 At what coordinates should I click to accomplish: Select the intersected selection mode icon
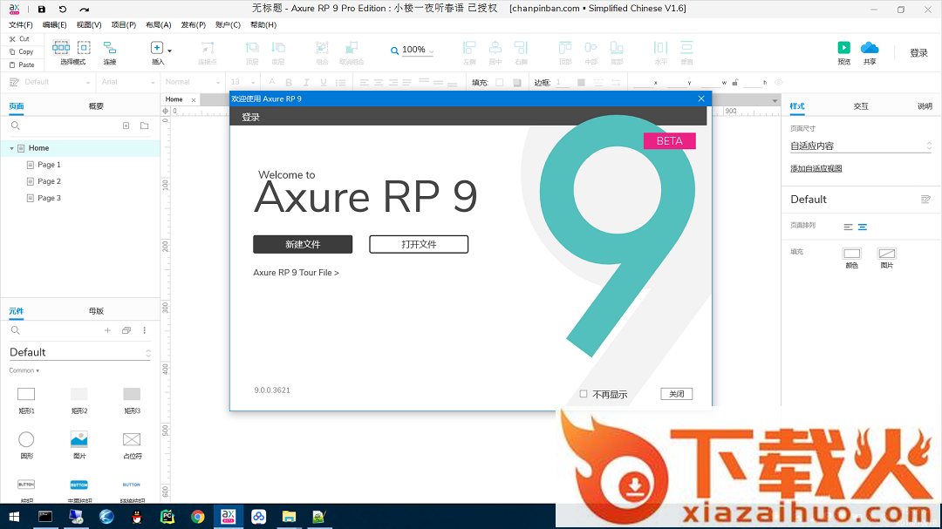pyautogui.click(x=61, y=47)
